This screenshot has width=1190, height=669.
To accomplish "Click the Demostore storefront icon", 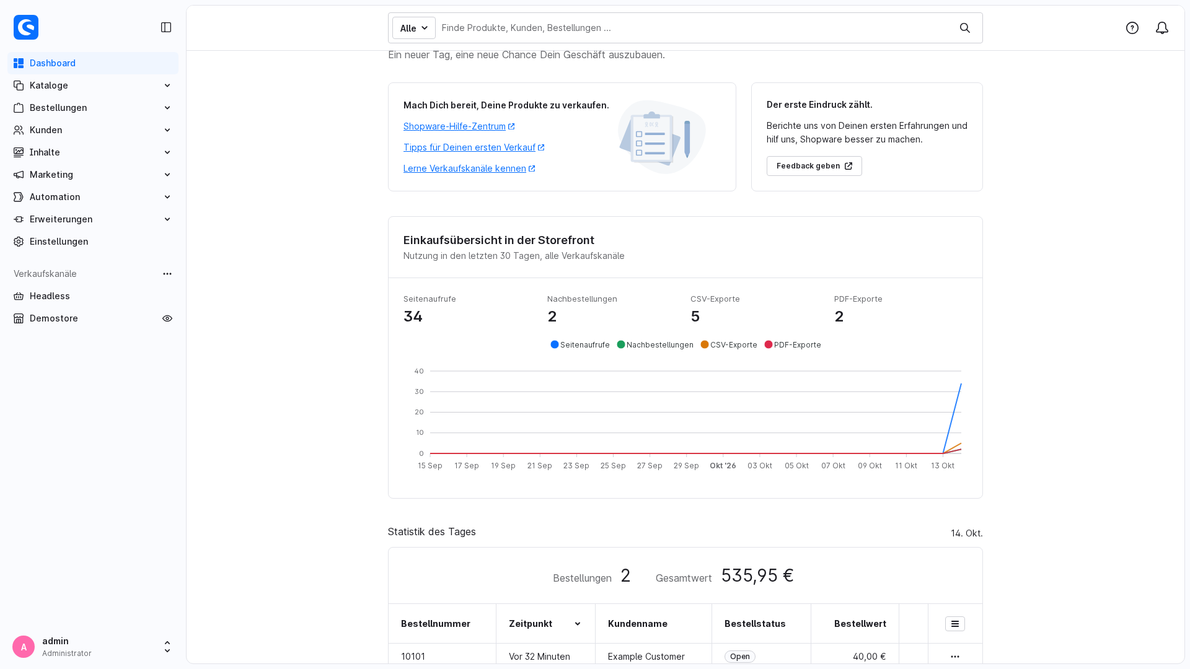I will click(x=19, y=318).
